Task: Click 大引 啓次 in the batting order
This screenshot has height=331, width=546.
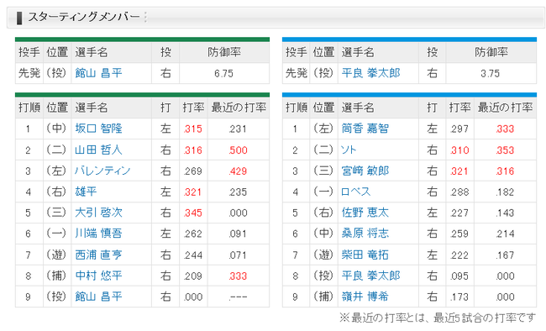Action: tap(98, 213)
